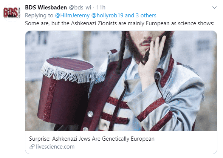223x158 pixels.
Task: Open the BDS Wiesbaden display name
Action: (46, 8)
